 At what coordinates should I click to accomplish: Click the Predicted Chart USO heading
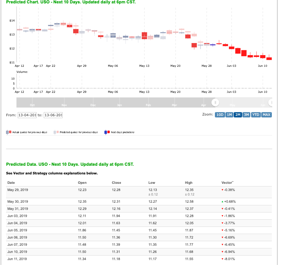[x=71, y=2]
